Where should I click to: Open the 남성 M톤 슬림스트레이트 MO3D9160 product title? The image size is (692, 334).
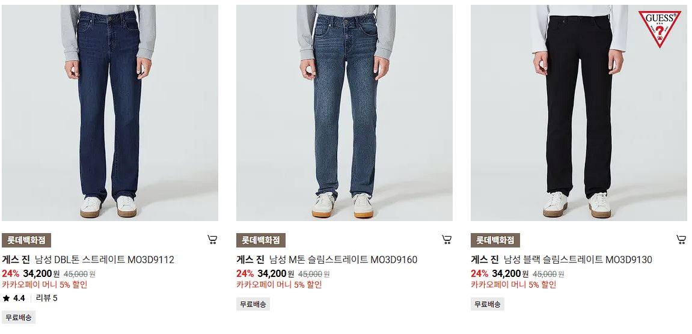[x=343, y=260]
